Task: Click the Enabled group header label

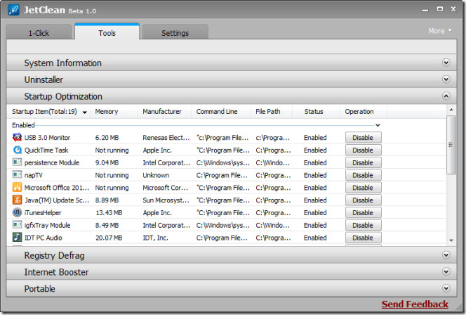Action: click(x=23, y=125)
